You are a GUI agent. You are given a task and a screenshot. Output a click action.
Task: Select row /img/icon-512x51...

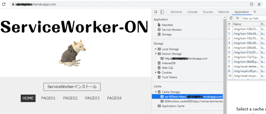click(x=247, y=52)
